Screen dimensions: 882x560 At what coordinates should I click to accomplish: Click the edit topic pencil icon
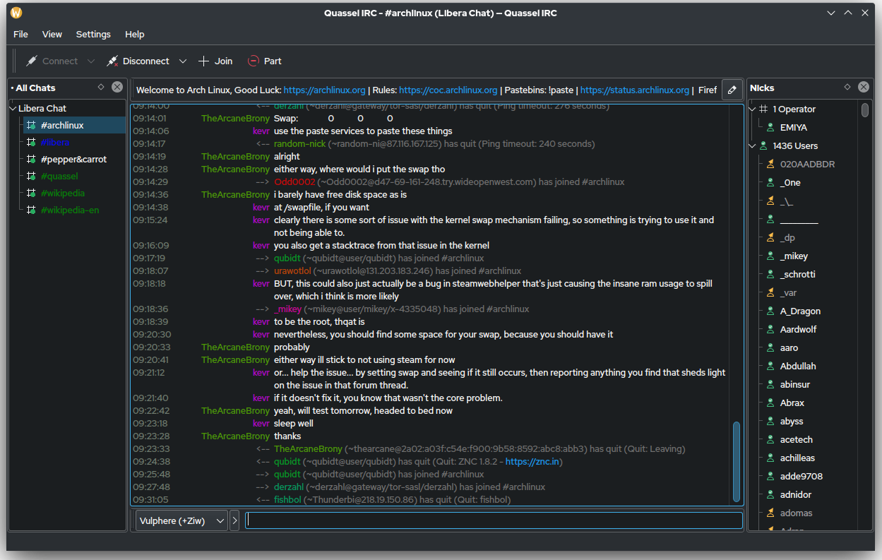pos(732,90)
